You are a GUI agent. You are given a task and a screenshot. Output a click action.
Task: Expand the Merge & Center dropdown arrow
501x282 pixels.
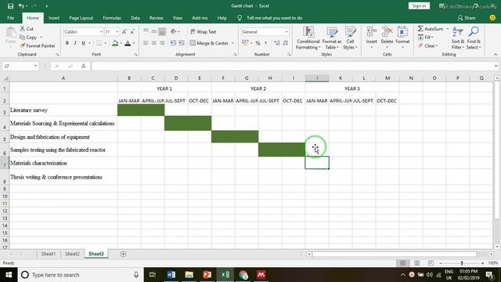click(232, 43)
